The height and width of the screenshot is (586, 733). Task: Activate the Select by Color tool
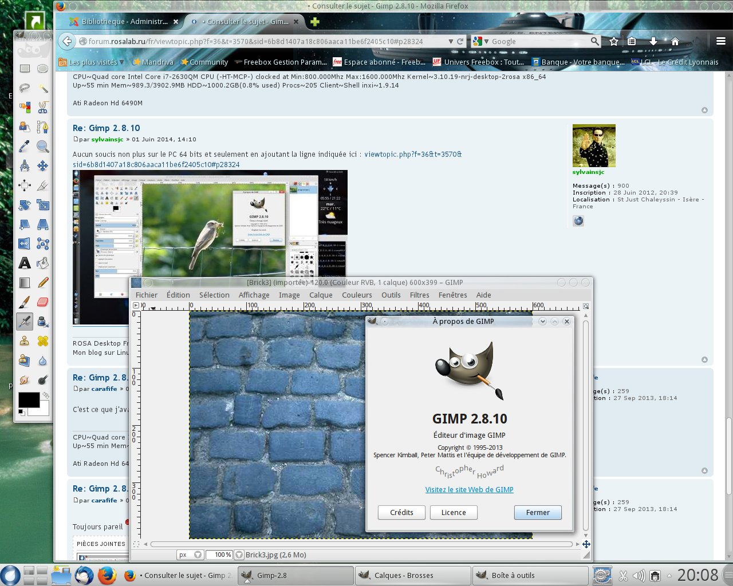point(25,108)
